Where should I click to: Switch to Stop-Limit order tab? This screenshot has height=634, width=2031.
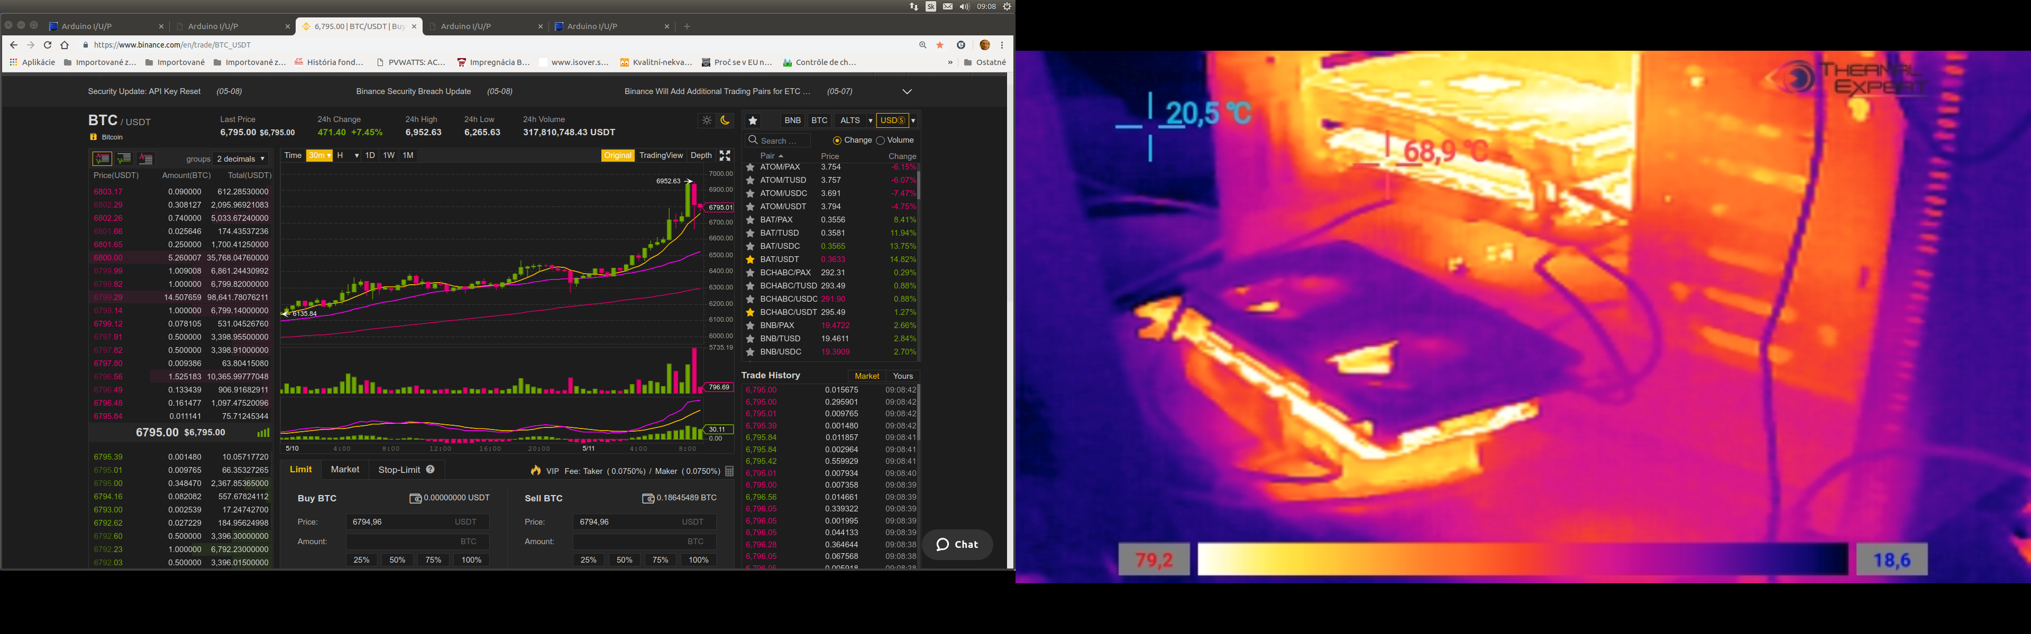tap(399, 469)
